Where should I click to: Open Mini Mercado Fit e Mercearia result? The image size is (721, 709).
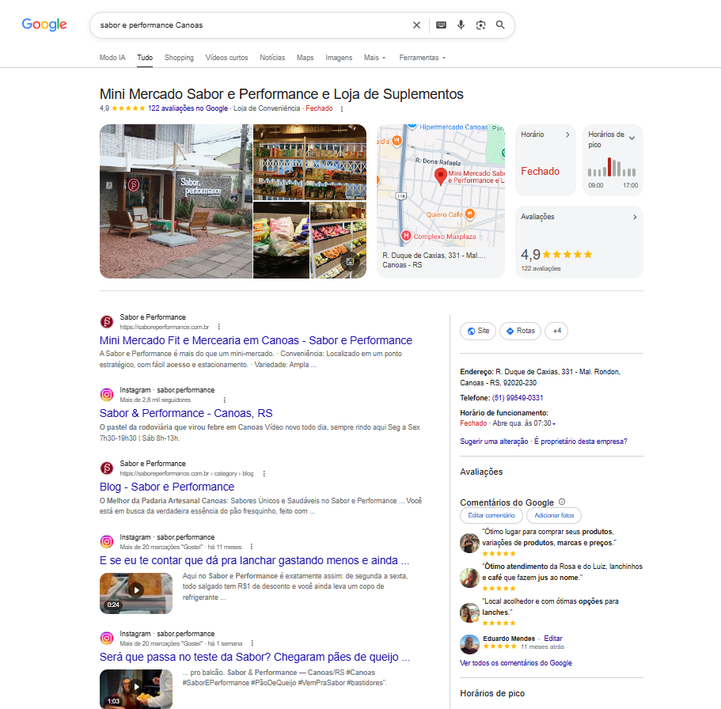[256, 341]
